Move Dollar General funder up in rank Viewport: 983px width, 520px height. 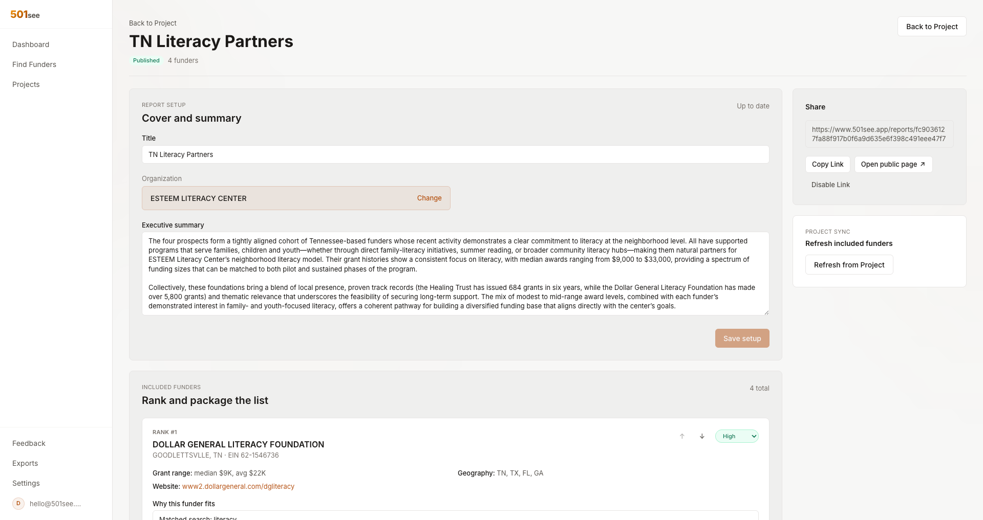click(x=682, y=436)
